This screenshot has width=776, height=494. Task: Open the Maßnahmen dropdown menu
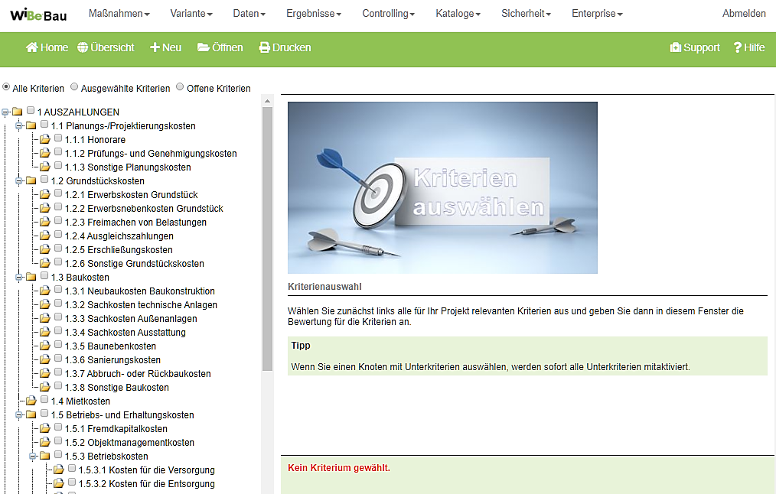(x=119, y=14)
